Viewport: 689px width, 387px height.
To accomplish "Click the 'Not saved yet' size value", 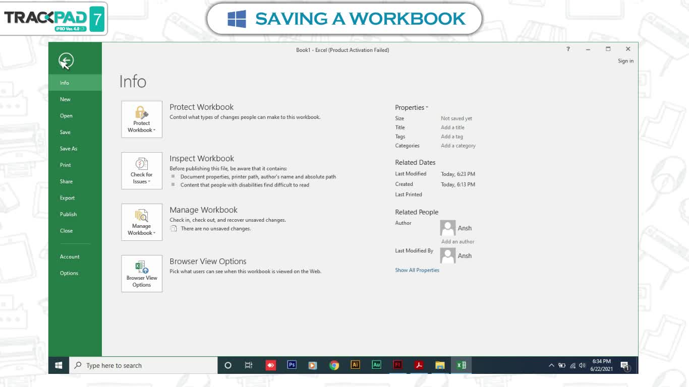I will click(x=456, y=118).
